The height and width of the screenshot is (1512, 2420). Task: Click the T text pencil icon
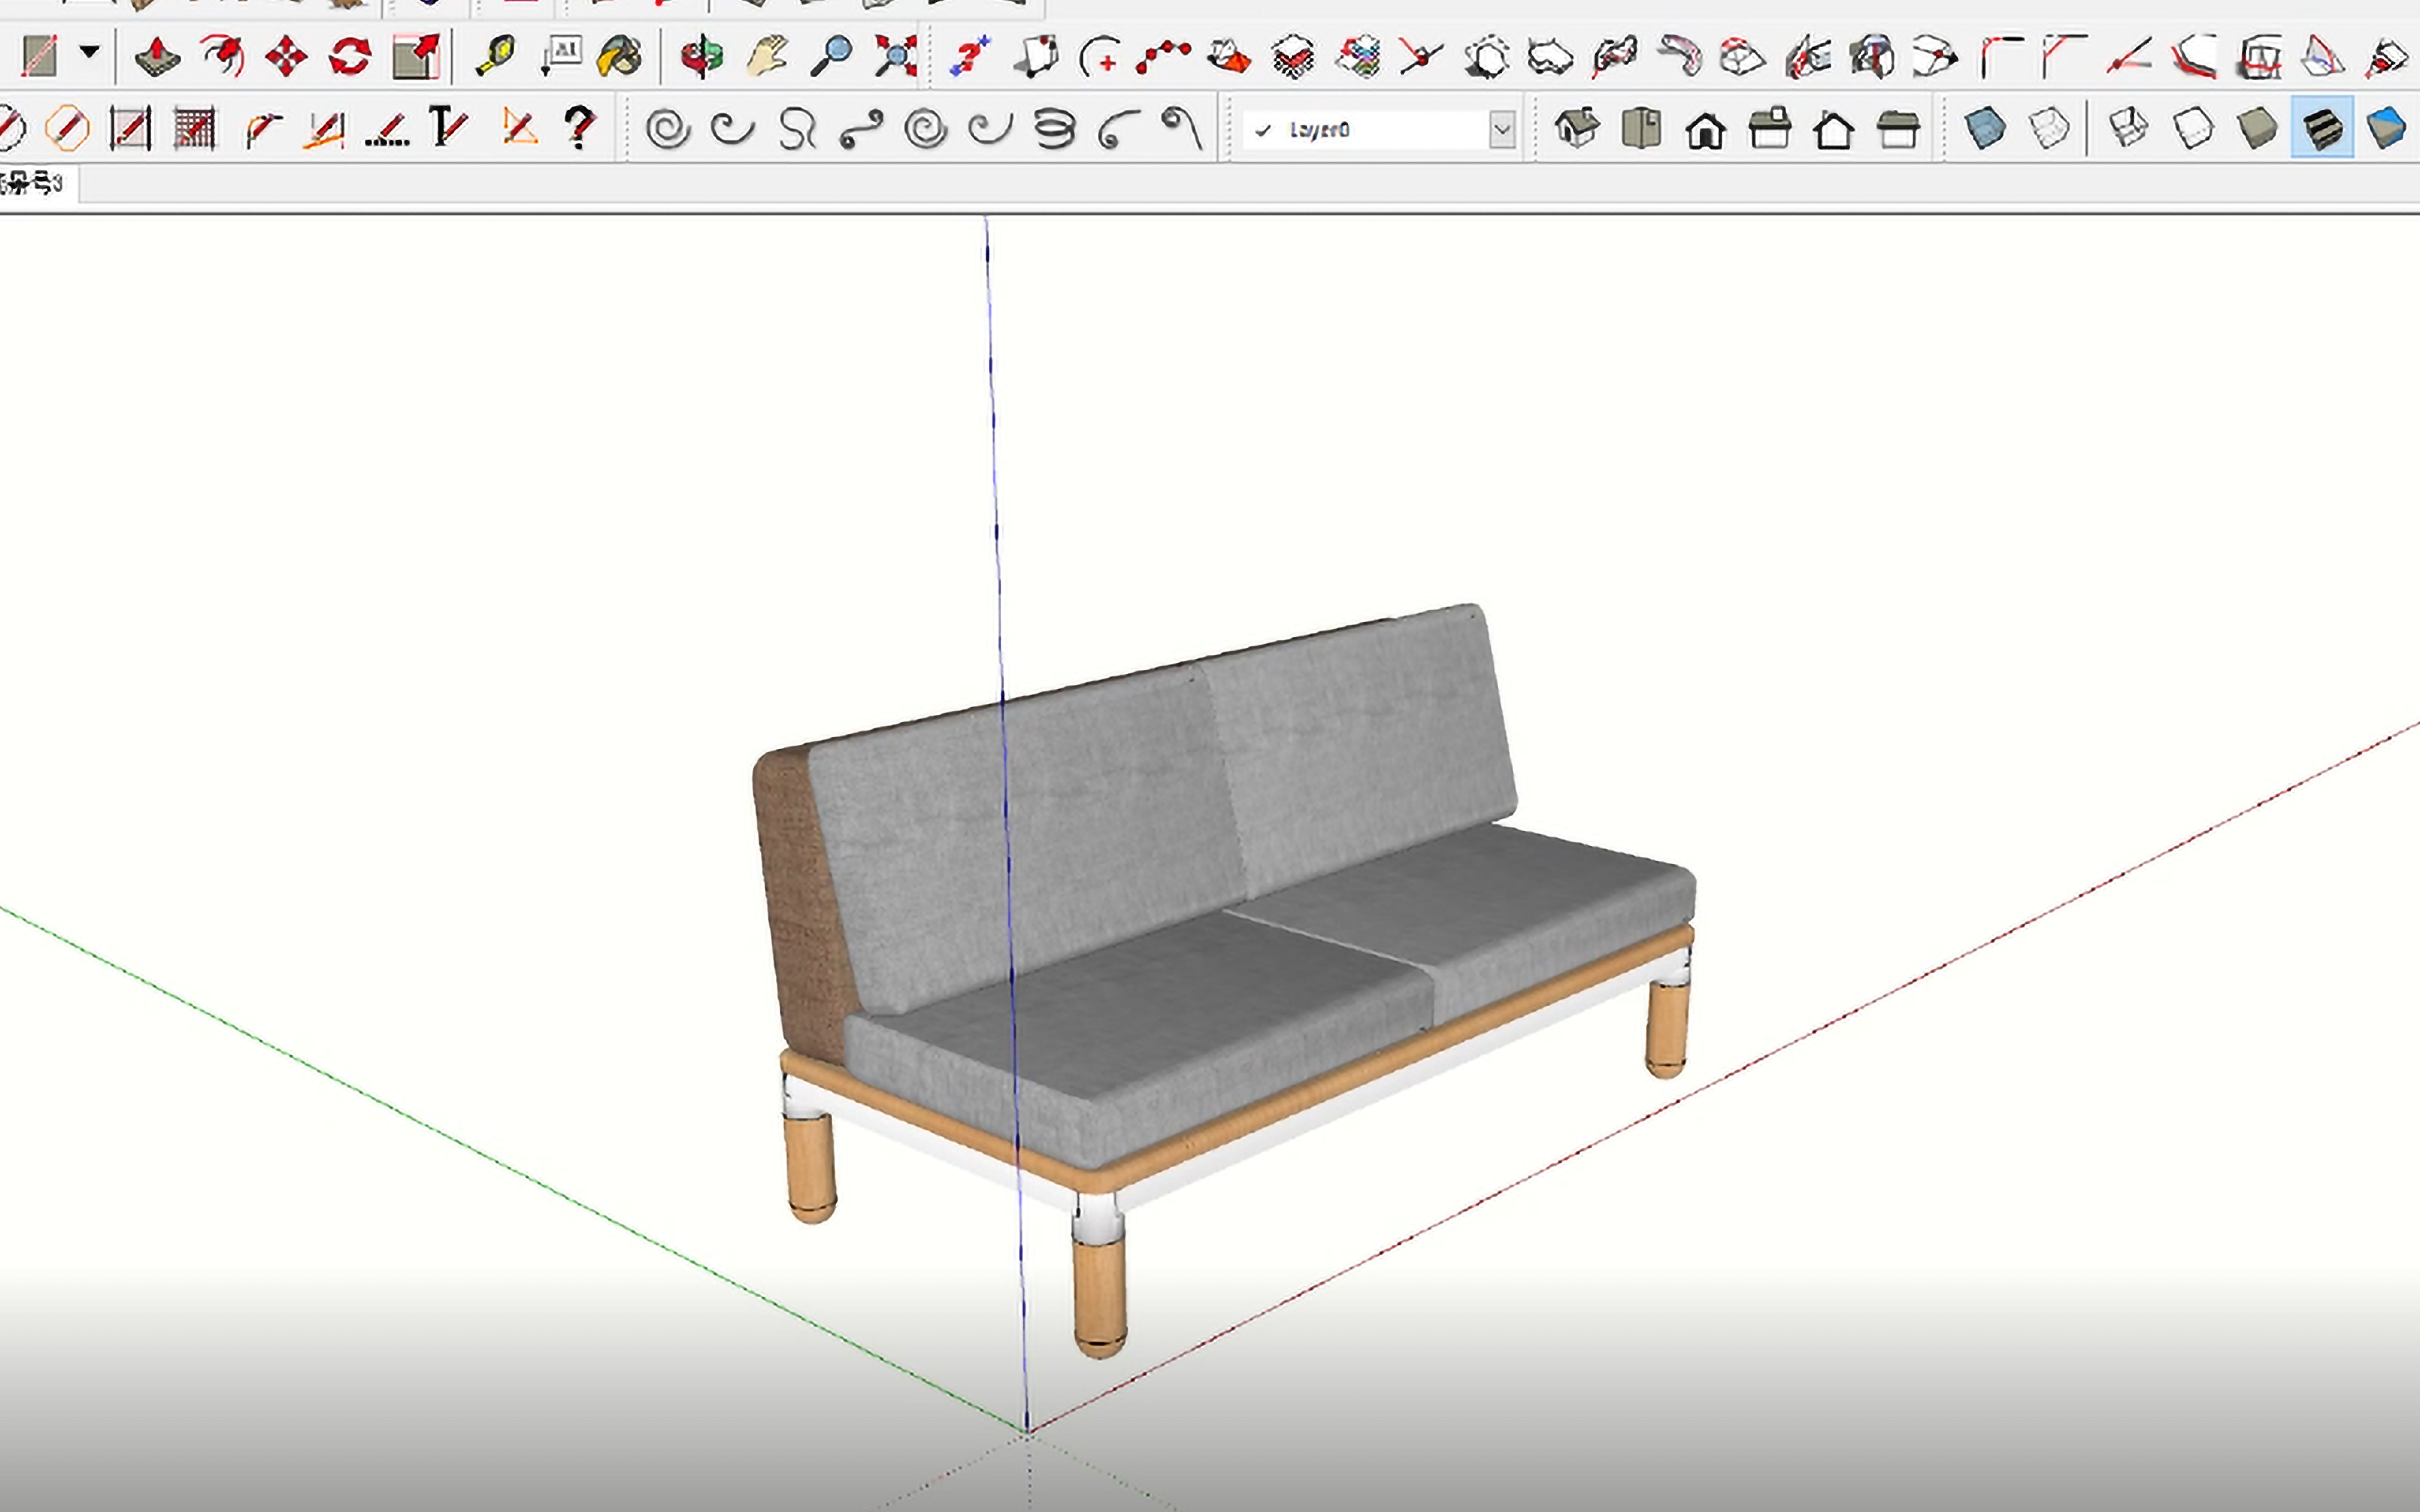449,128
